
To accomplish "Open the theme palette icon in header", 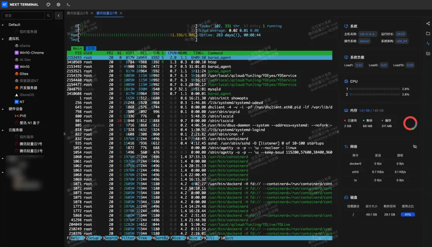I will click(x=48, y=4).
